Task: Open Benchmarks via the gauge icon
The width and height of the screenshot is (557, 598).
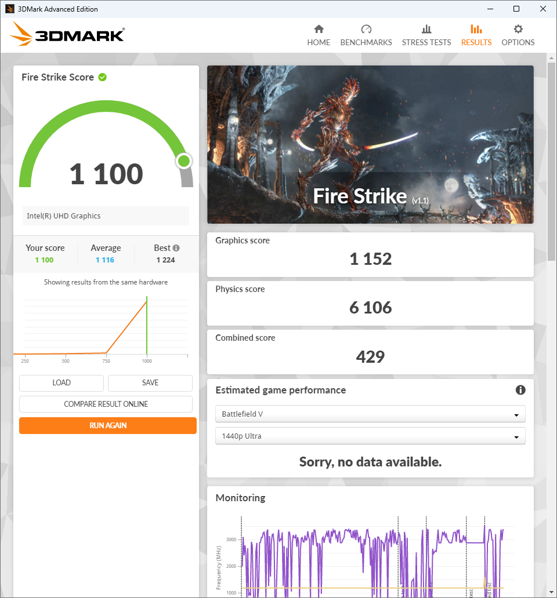Action: (366, 30)
